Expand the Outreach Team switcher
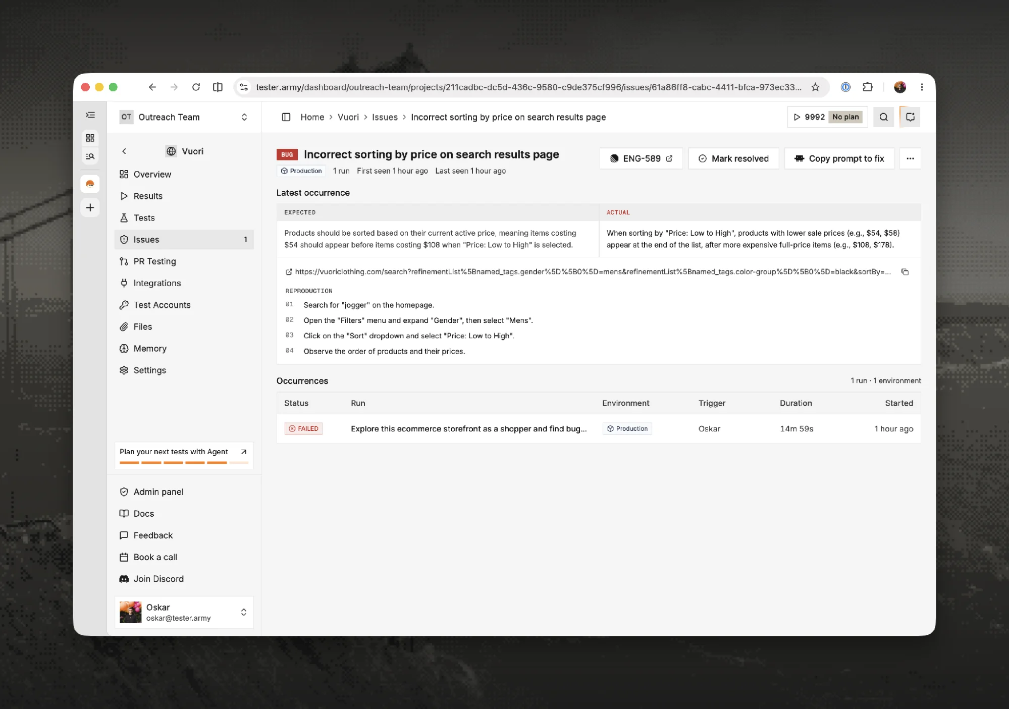This screenshot has height=709, width=1009. coord(184,117)
